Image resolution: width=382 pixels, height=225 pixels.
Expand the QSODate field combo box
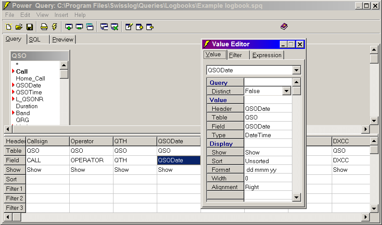pyautogui.click(x=296, y=71)
